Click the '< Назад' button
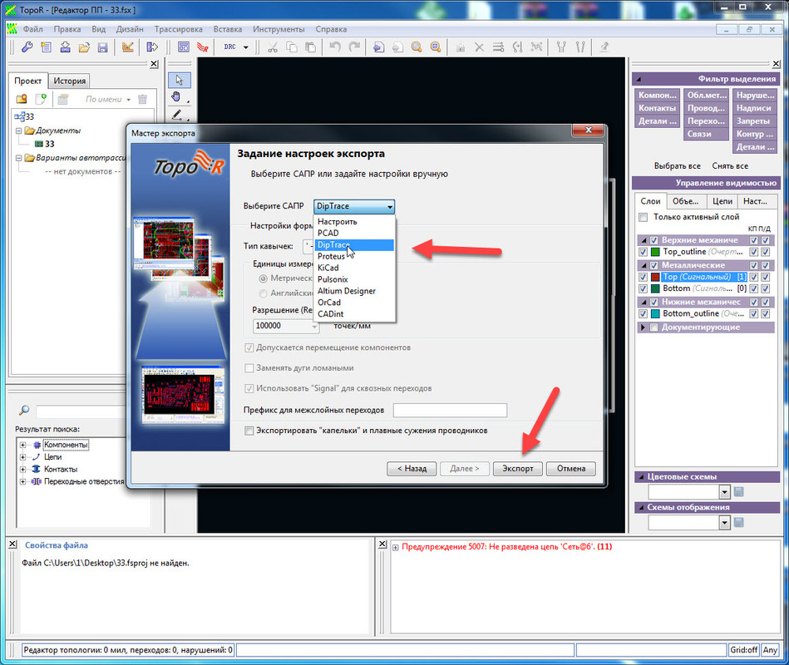 coord(412,469)
